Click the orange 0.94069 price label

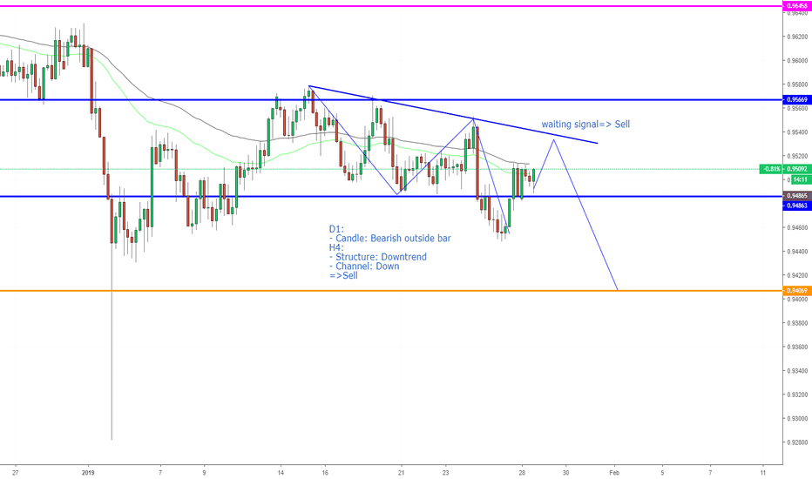796,291
